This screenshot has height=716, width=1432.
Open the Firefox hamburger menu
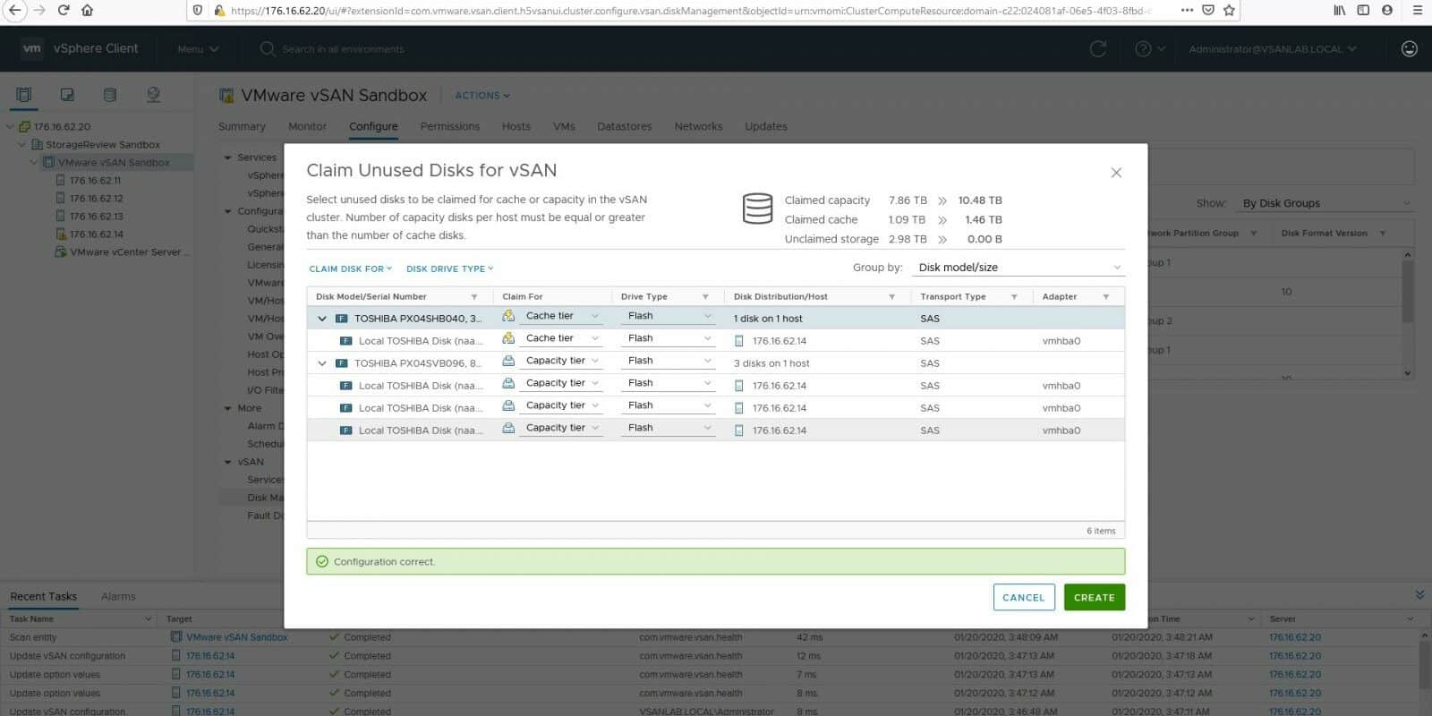pos(1417,10)
